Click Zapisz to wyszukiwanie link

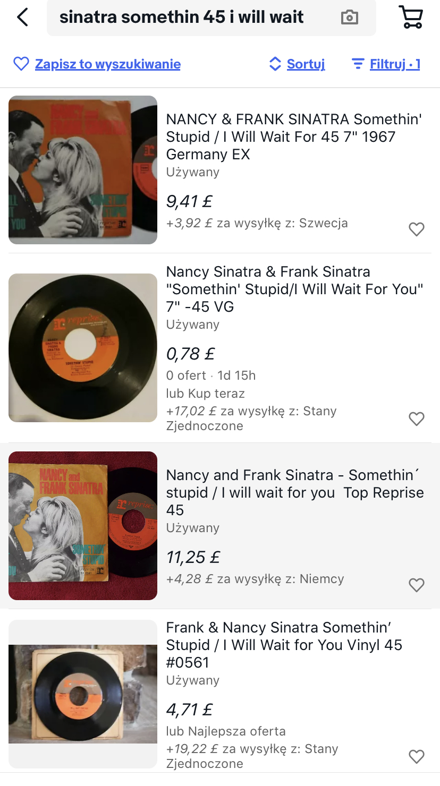coord(108,64)
